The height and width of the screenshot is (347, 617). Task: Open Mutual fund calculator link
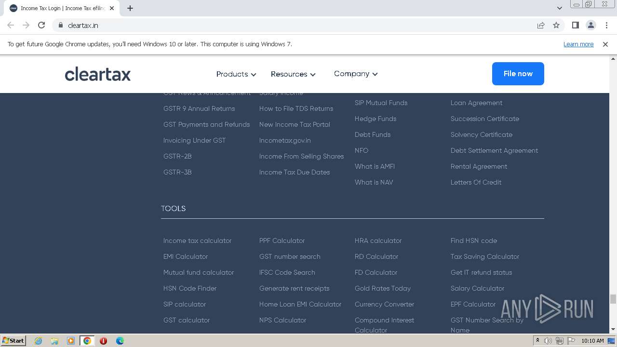tap(199, 272)
